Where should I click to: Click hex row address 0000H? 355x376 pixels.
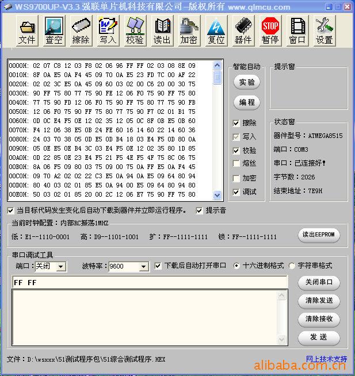point(18,66)
